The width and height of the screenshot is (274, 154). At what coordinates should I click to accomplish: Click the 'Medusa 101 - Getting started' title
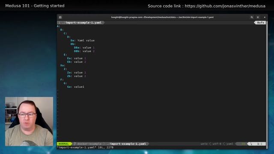point(35,6)
